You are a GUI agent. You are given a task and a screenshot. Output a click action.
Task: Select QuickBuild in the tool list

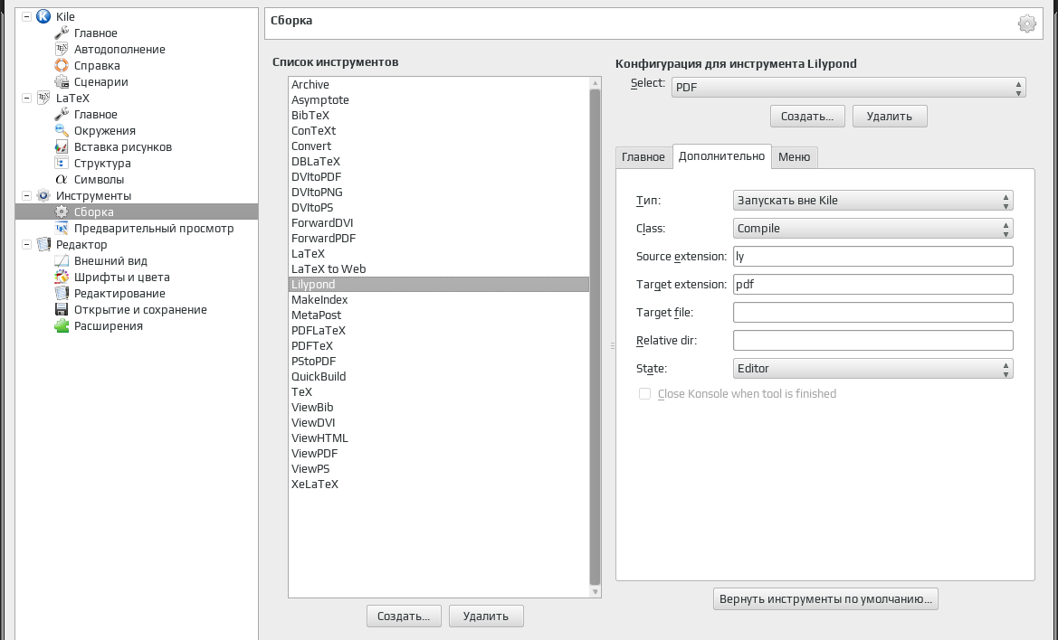tap(439, 377)
